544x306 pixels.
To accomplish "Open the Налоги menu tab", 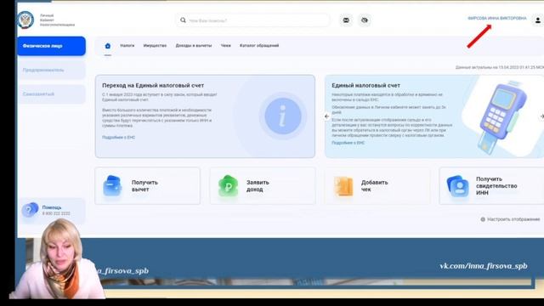I will click(127, 45).
